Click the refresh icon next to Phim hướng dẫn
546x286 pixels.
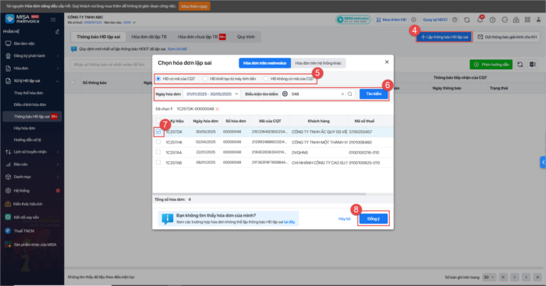(x=520, y=65)
